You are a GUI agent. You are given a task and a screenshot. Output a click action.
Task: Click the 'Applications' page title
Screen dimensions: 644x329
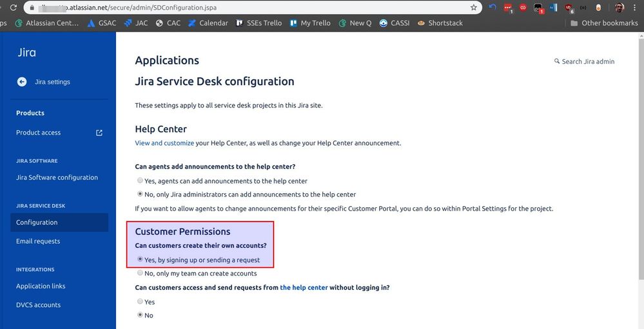pos(167,61)
